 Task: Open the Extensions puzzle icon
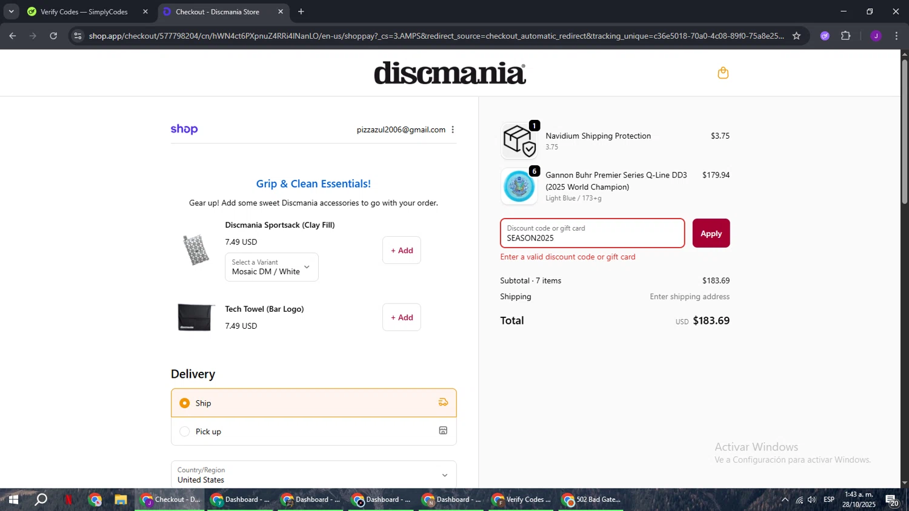845,36
